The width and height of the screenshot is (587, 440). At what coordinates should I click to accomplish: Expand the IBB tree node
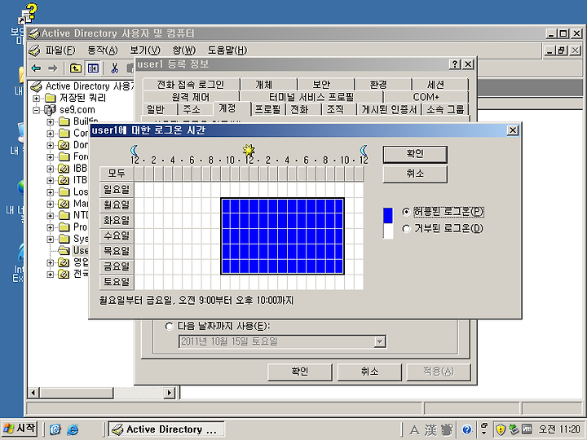[x=51, y=169]
